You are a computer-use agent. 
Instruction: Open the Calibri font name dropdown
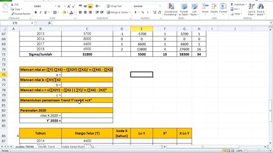[x=55, y=6]
